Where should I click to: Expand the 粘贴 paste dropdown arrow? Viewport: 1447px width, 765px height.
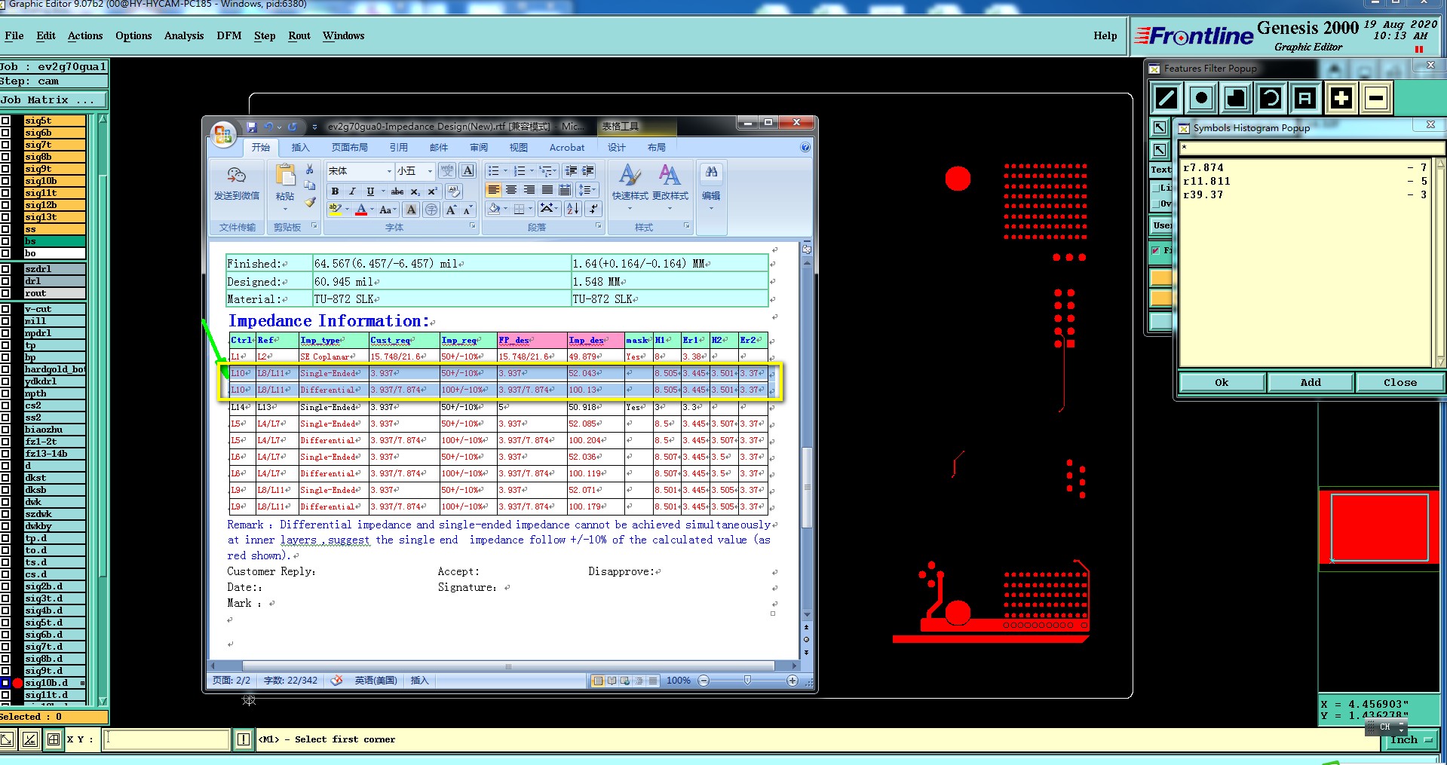point(285,209)
